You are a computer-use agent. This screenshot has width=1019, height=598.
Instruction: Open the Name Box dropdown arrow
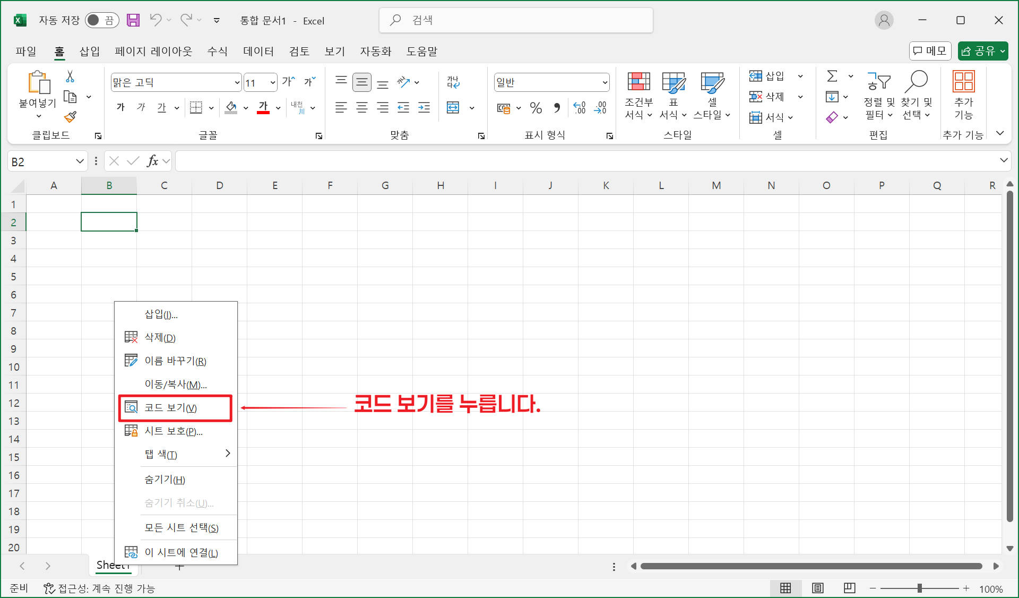tap(80, 161)
